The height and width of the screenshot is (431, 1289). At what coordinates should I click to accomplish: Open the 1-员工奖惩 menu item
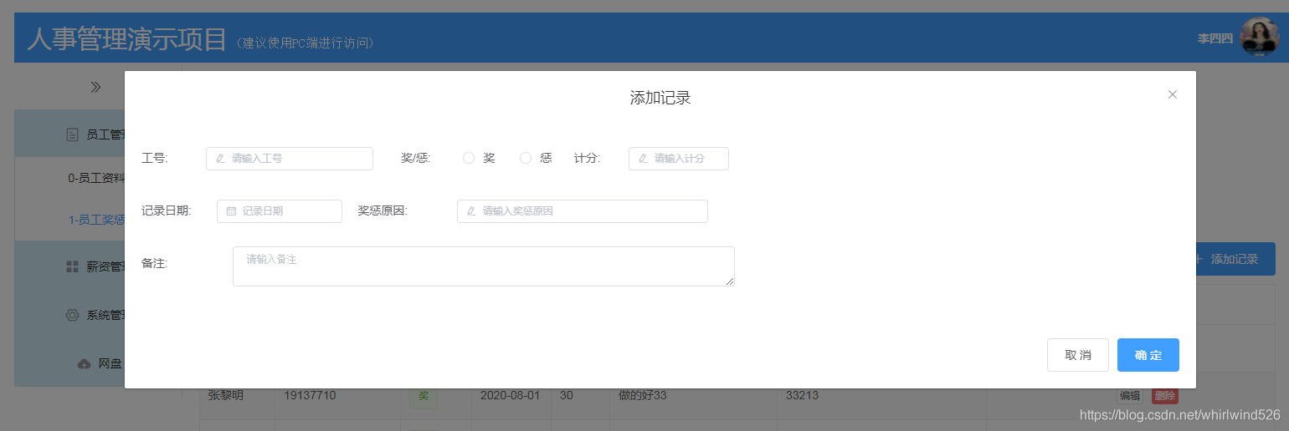point(96,220)
